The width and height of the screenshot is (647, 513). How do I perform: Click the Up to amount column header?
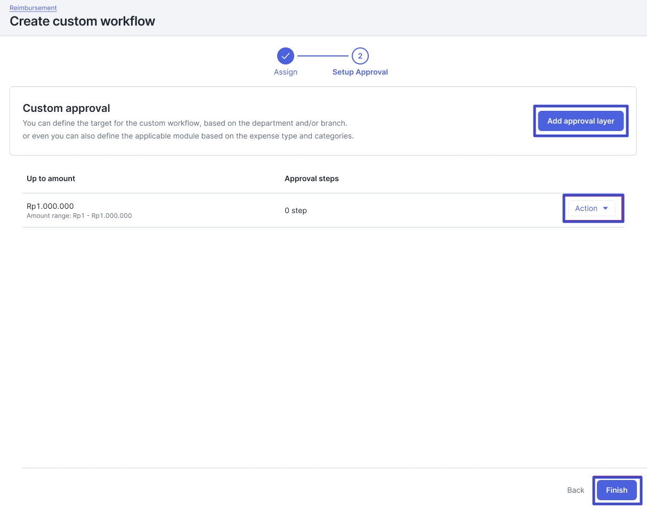[x=51, y=178]
